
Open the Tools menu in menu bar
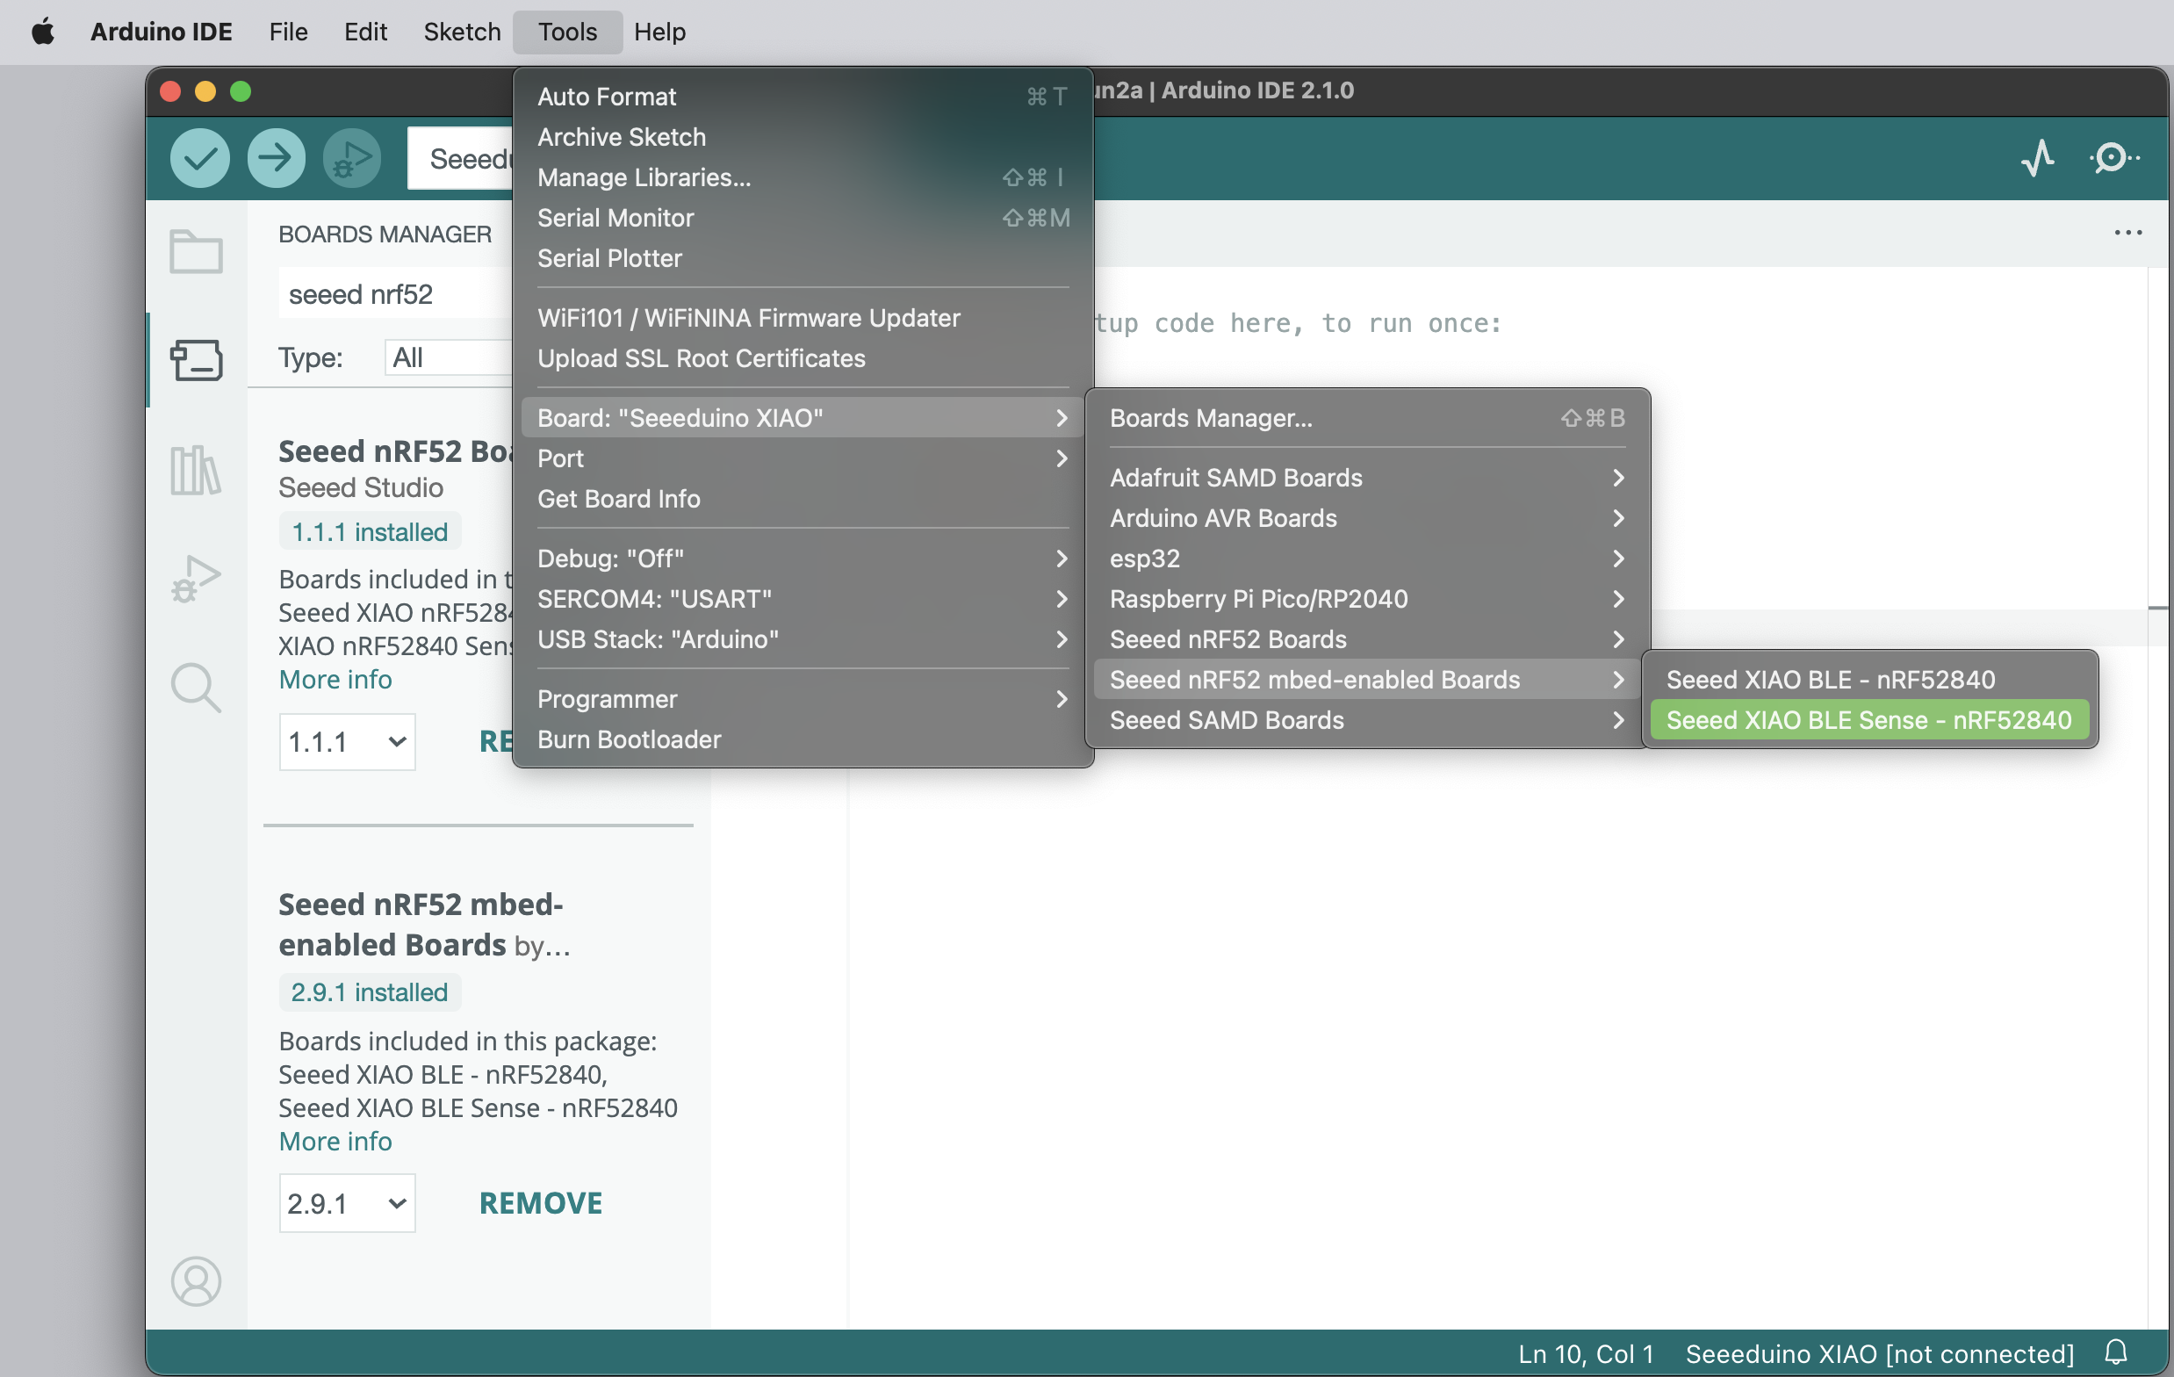[567, 32]
